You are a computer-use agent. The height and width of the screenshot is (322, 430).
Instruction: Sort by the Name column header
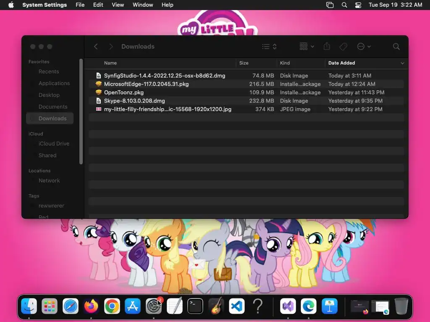(x=110, y=63)
